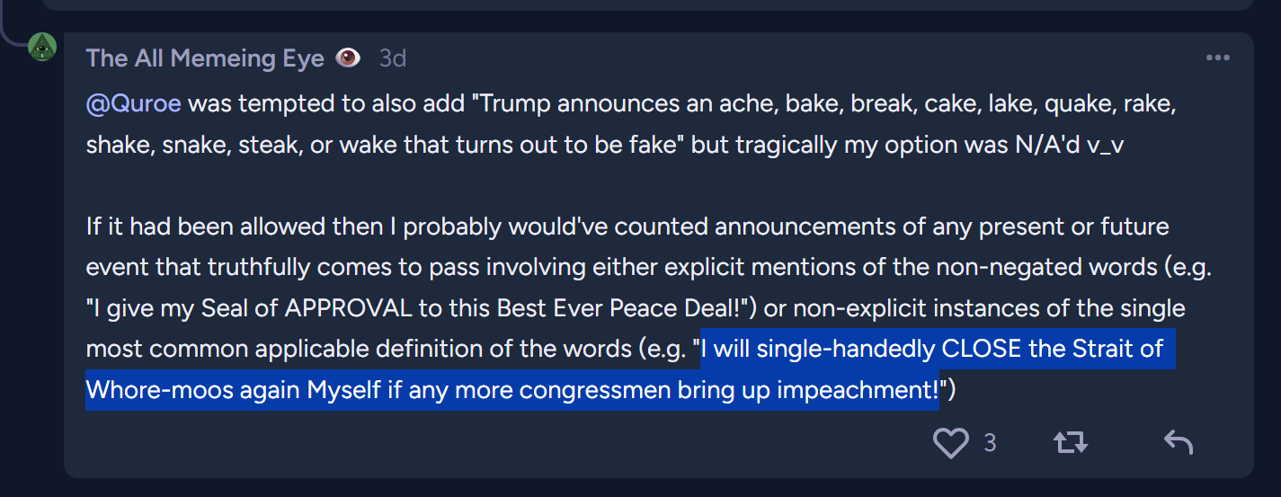
Task: Repost the comment using the arrows icon
Action: pos(1071,442)
